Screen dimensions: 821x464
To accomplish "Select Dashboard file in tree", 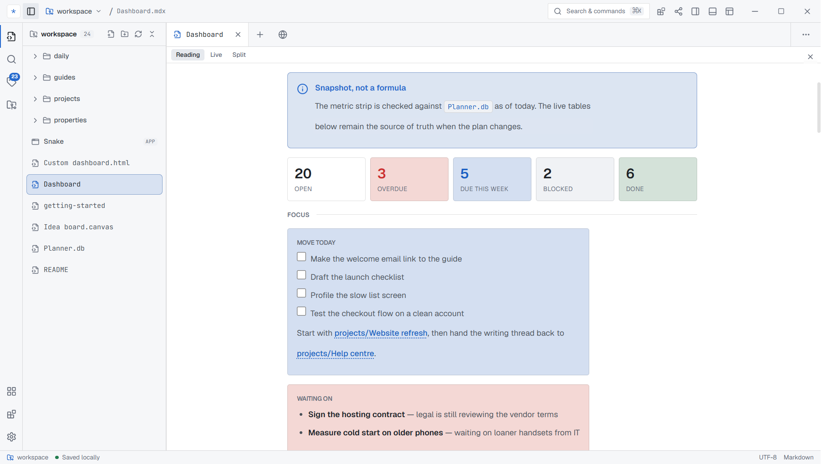I will point(94,184).
